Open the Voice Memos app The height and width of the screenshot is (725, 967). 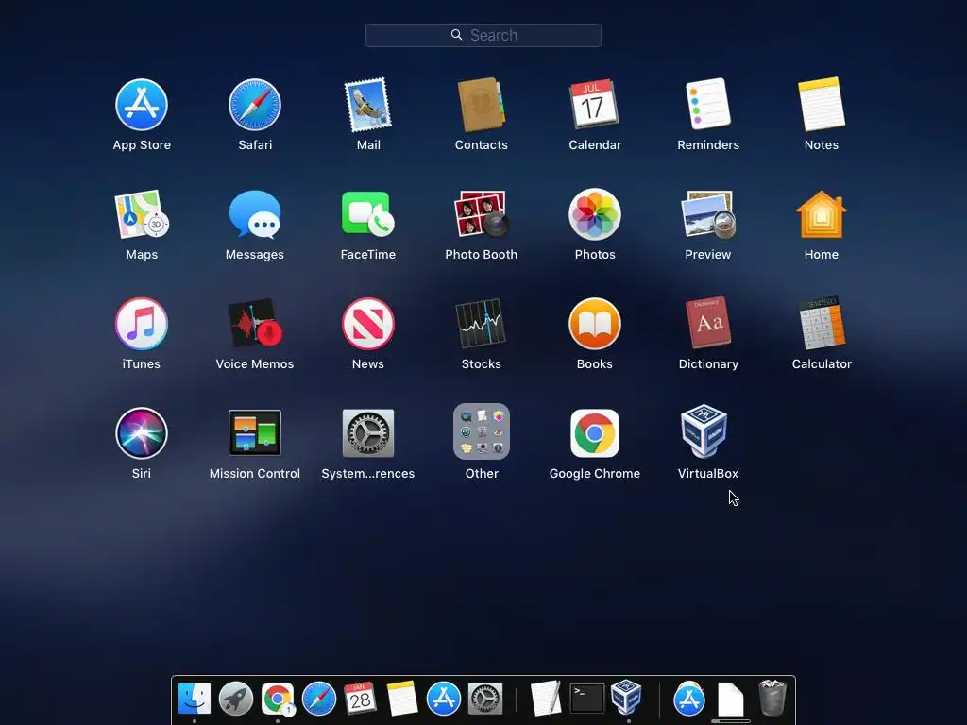(x=255, y=324)
